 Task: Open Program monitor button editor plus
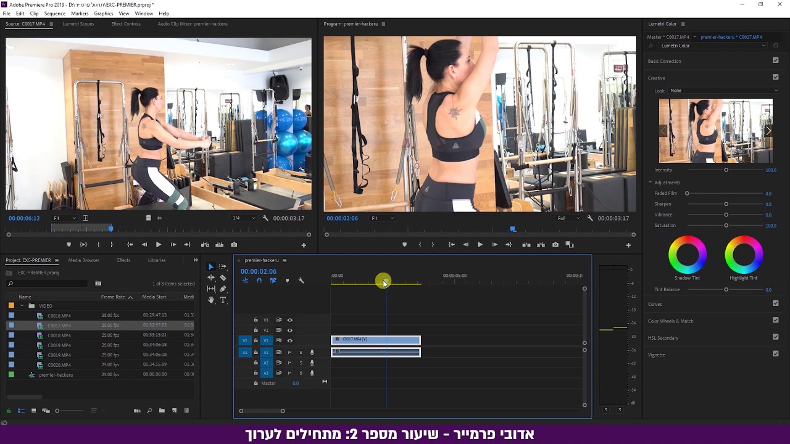point(628,245)
